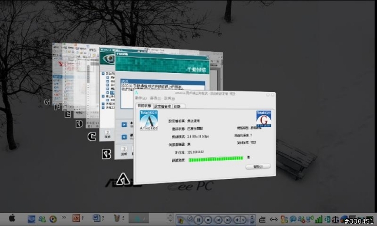Screen dimensions: 377x226
Task: Pause playback in the media player toolbar
Action: click(x=199, y=220)
